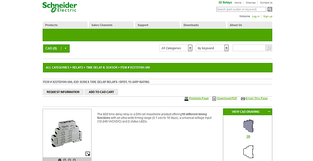Viewport: 313px width, 161px height.
Task: Click the Download PDF link
Action: 227,98
